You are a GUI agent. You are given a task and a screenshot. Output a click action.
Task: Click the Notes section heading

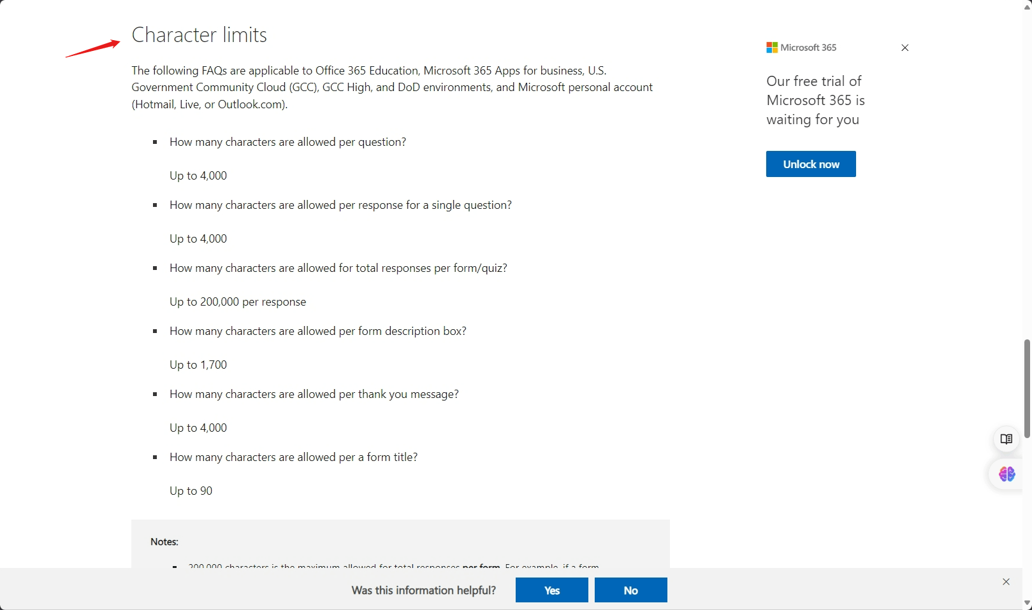coord(164,542)
